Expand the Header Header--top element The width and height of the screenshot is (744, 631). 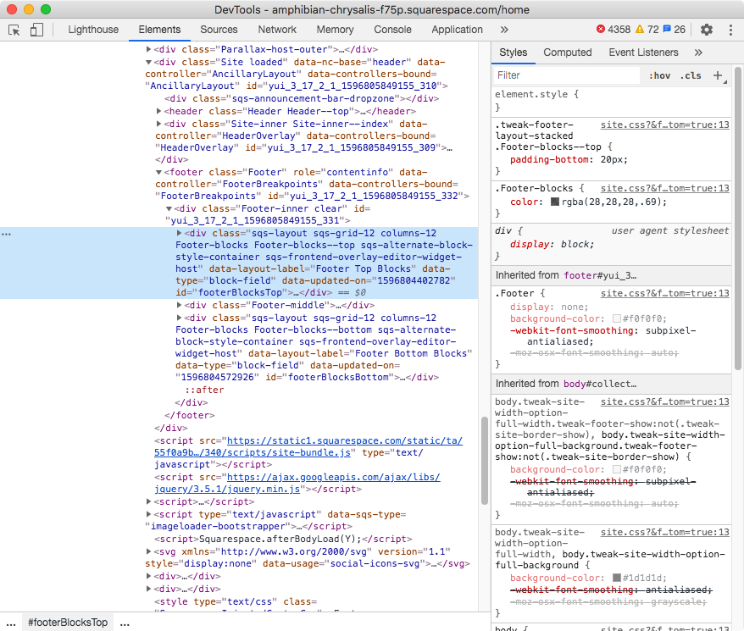click(x=159, y=111)
